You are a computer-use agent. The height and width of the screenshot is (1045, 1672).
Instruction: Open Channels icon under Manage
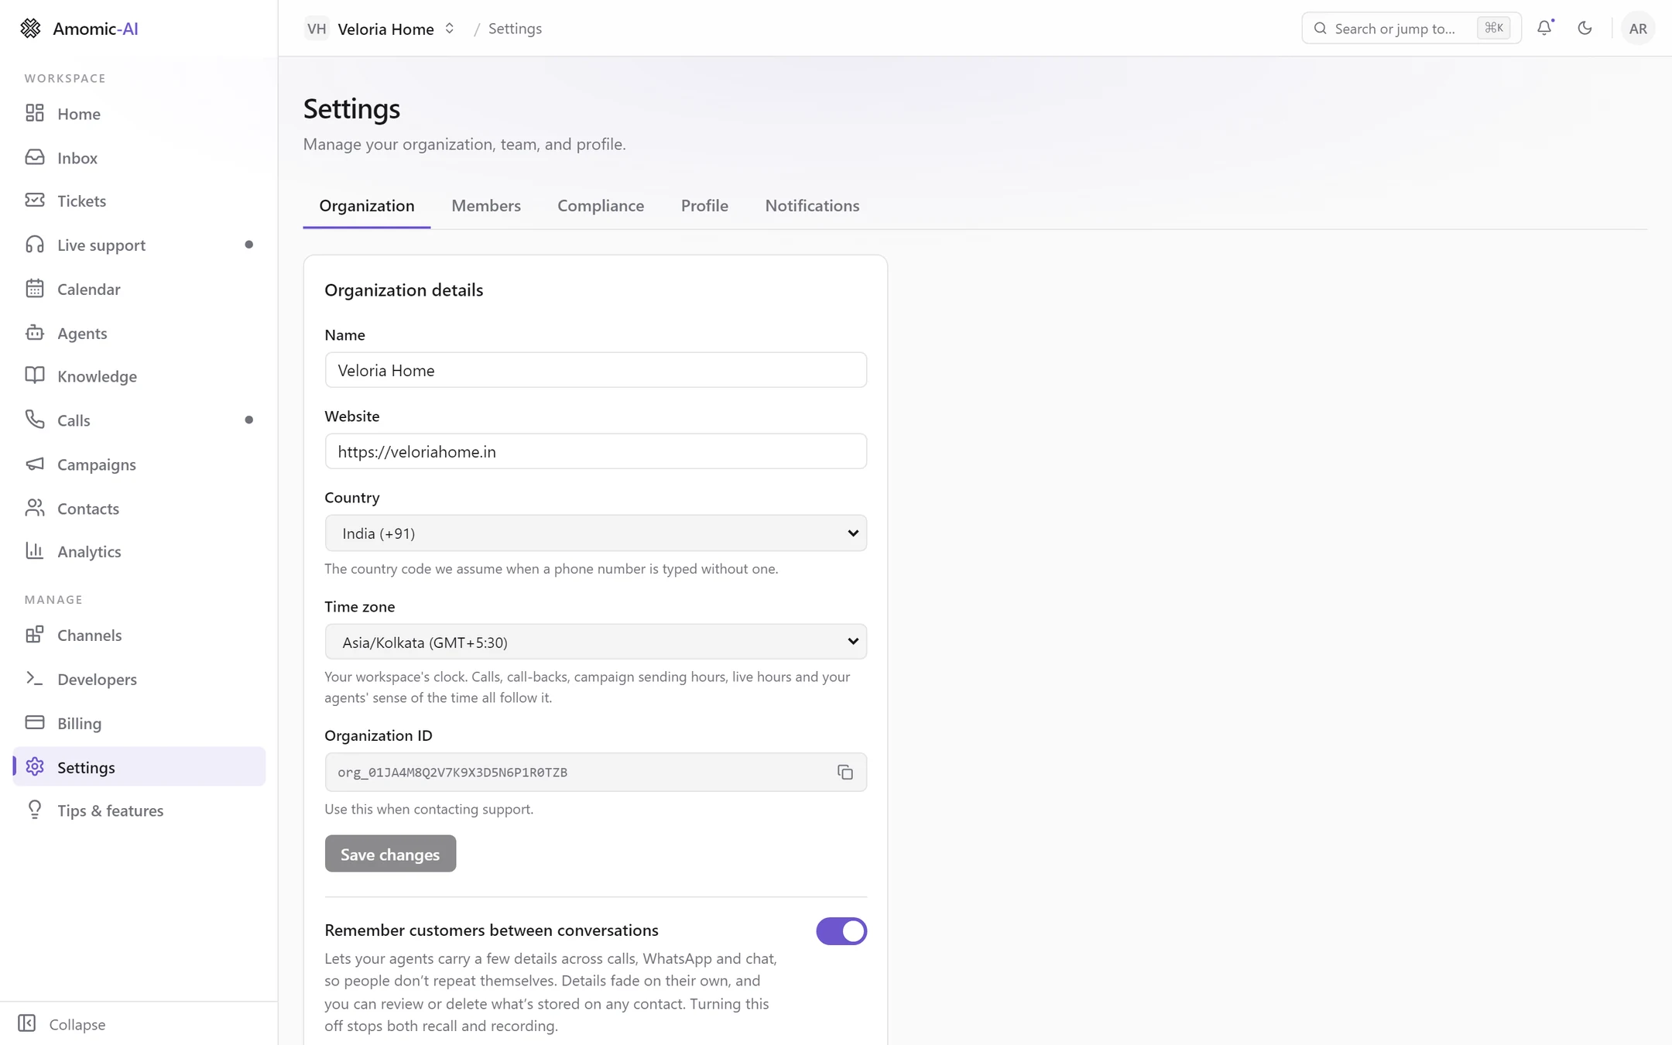[x=35, y=635]
